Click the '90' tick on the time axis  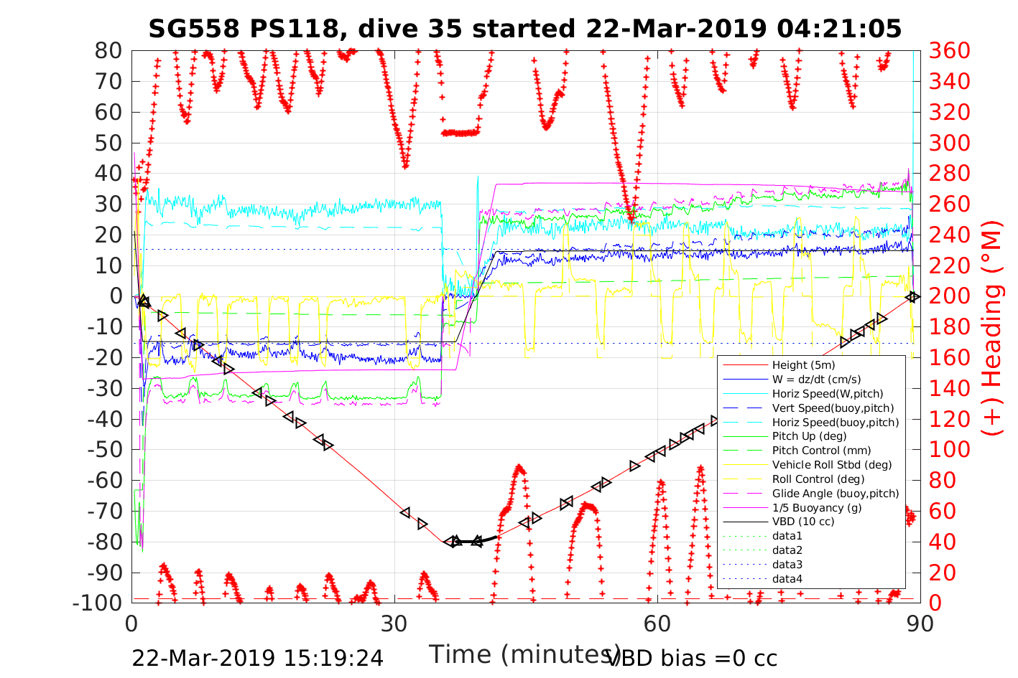click(x=920, y=623)
